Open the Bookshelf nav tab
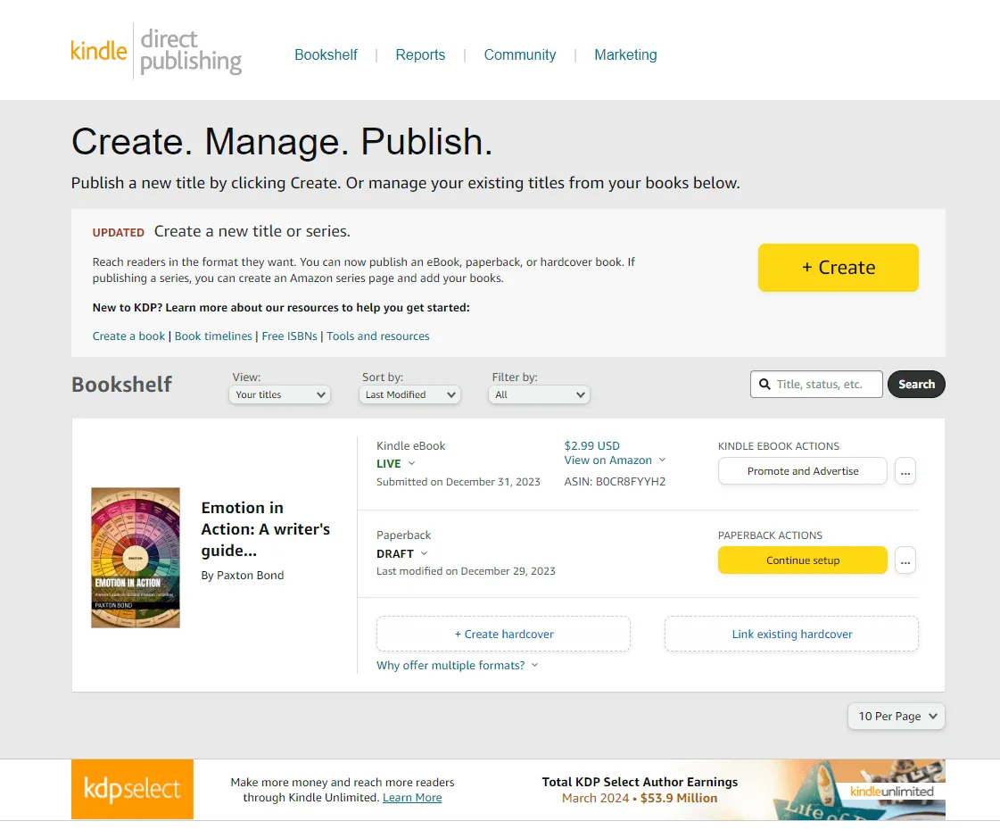 (x=326, y=55)
